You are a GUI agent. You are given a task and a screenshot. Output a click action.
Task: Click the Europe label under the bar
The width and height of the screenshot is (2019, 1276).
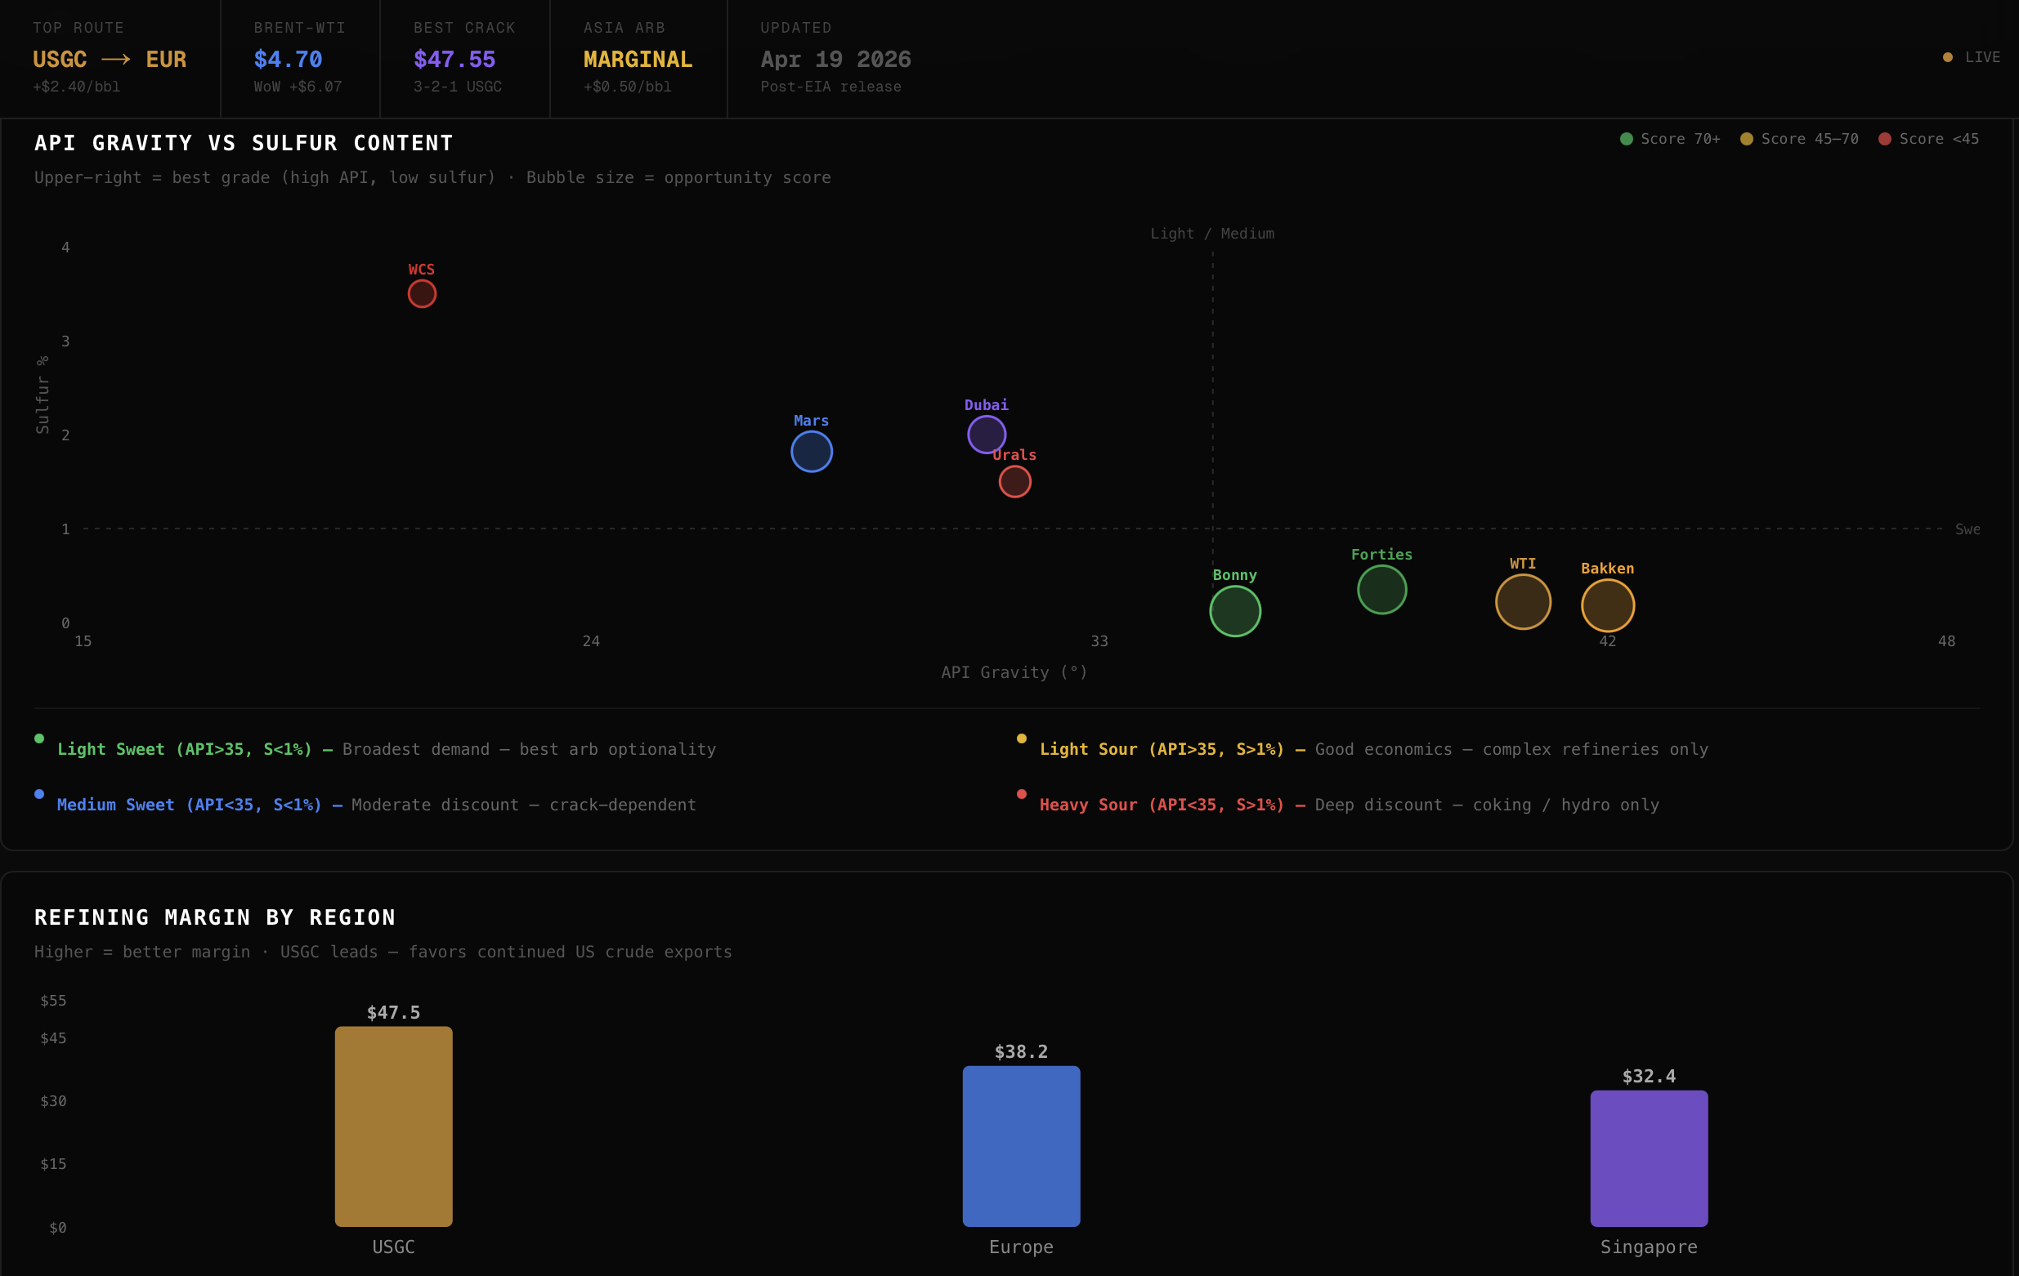pos(1021,1247)
